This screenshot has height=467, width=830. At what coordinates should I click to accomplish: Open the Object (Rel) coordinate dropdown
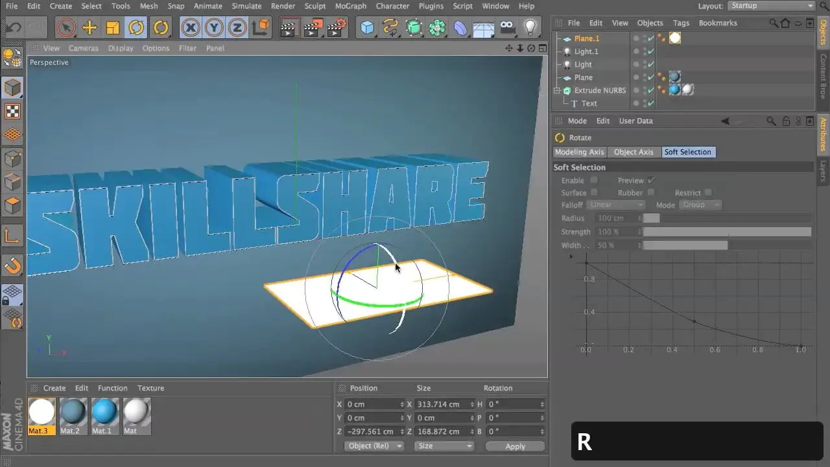coord(373,446)
